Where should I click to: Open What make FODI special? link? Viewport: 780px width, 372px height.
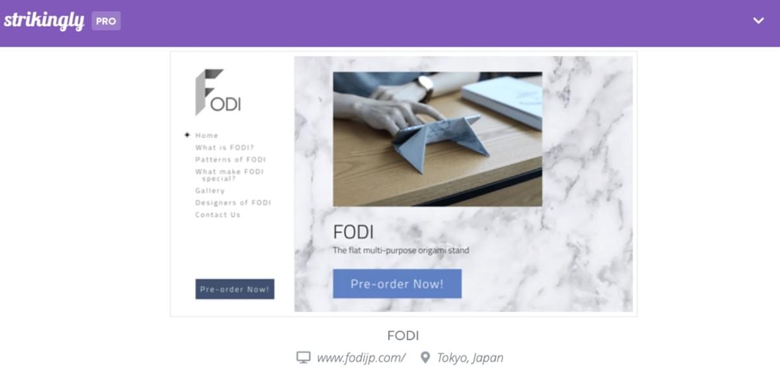(x=229, y=175)
